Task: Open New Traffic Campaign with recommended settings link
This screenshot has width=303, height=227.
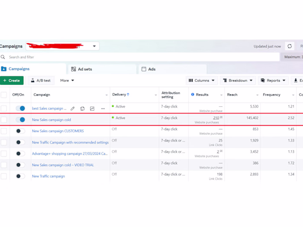Action: [70, 142]
